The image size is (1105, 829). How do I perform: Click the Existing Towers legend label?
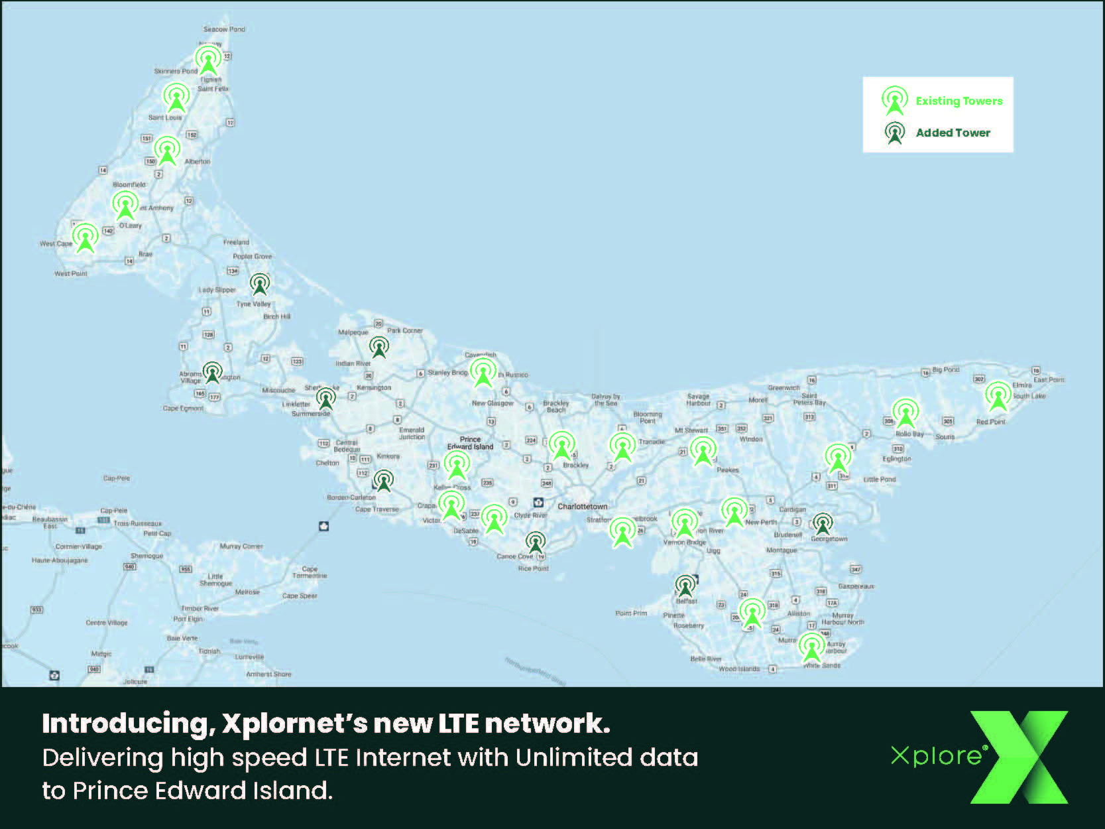coord(959,101)
